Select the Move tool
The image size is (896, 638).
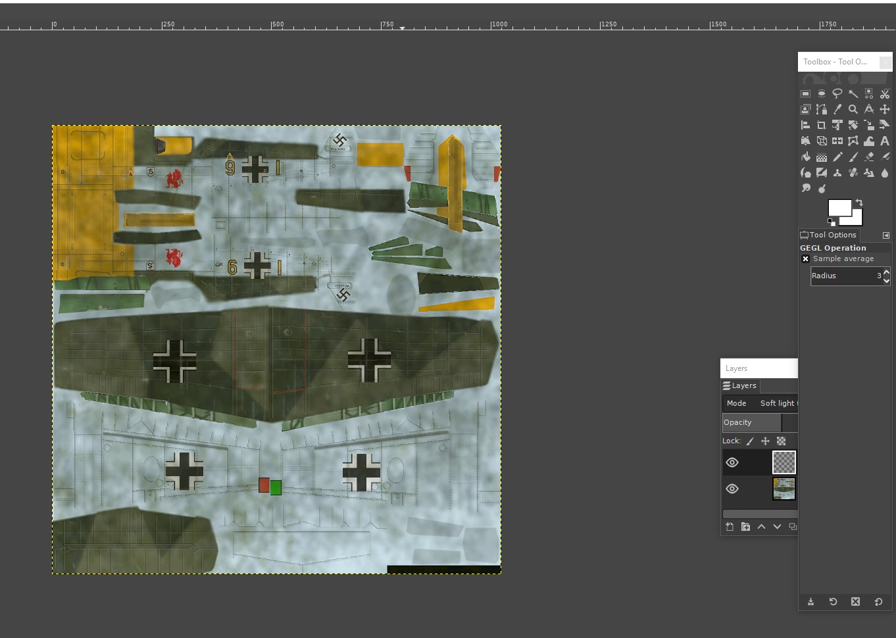885,109
